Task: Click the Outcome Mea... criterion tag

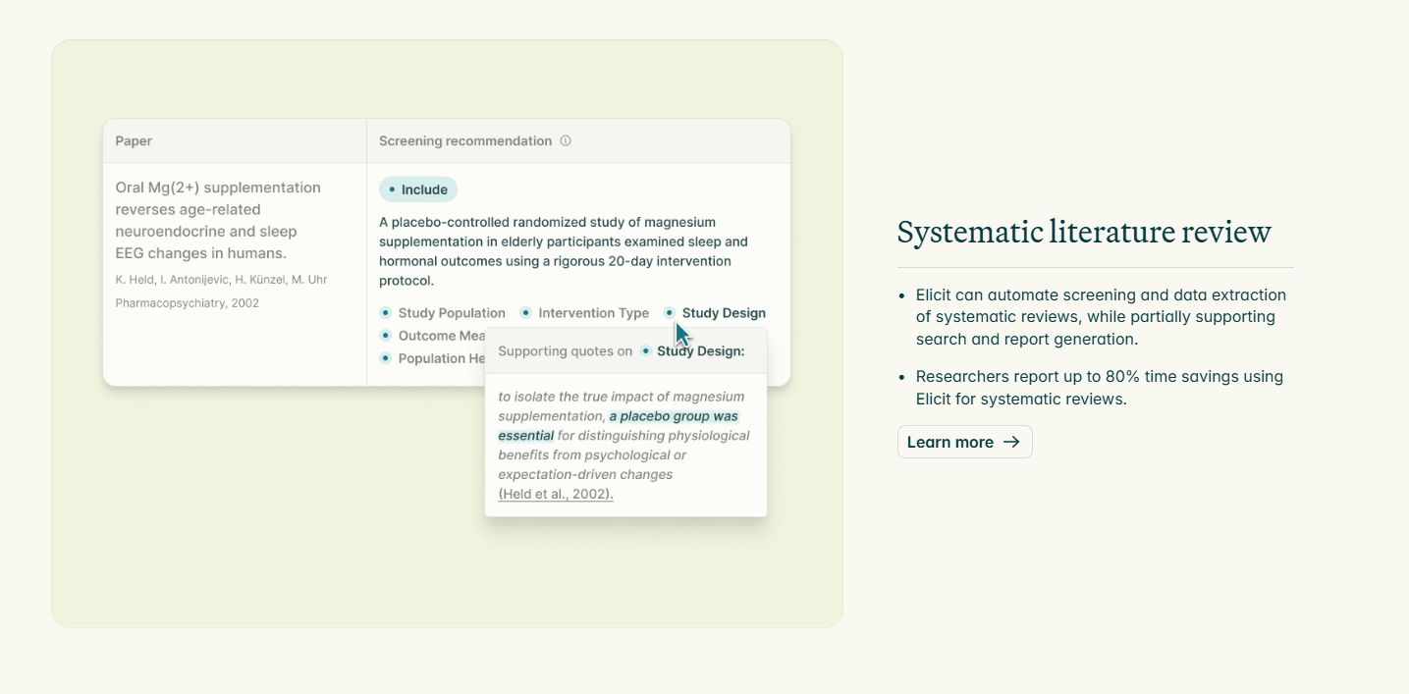Action: (x=432, y=336)
